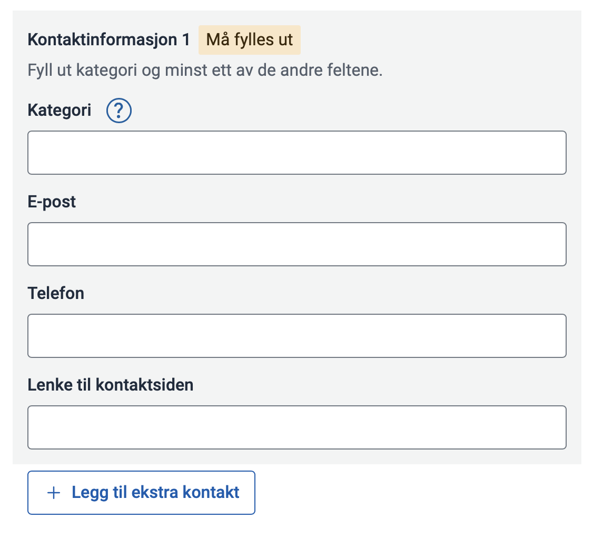This screenshot has width=593, height=539.
Task: Click the plus icon for extra contact
Action: point(53,493)
